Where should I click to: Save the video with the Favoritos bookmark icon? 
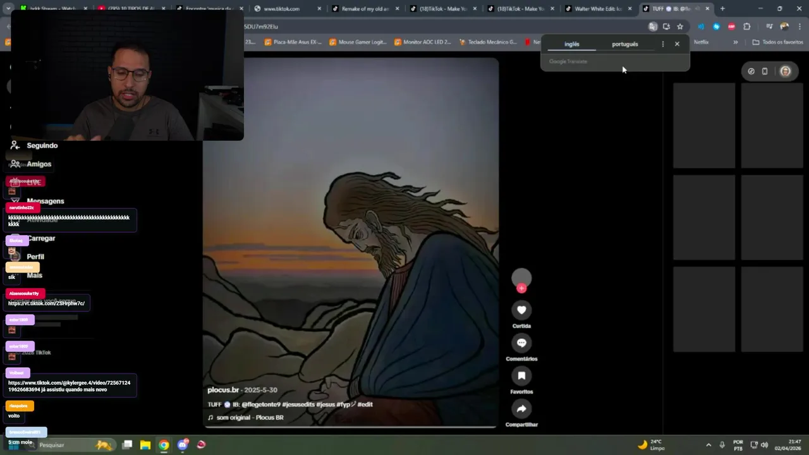pyautogui.click(x=521, y=375)
